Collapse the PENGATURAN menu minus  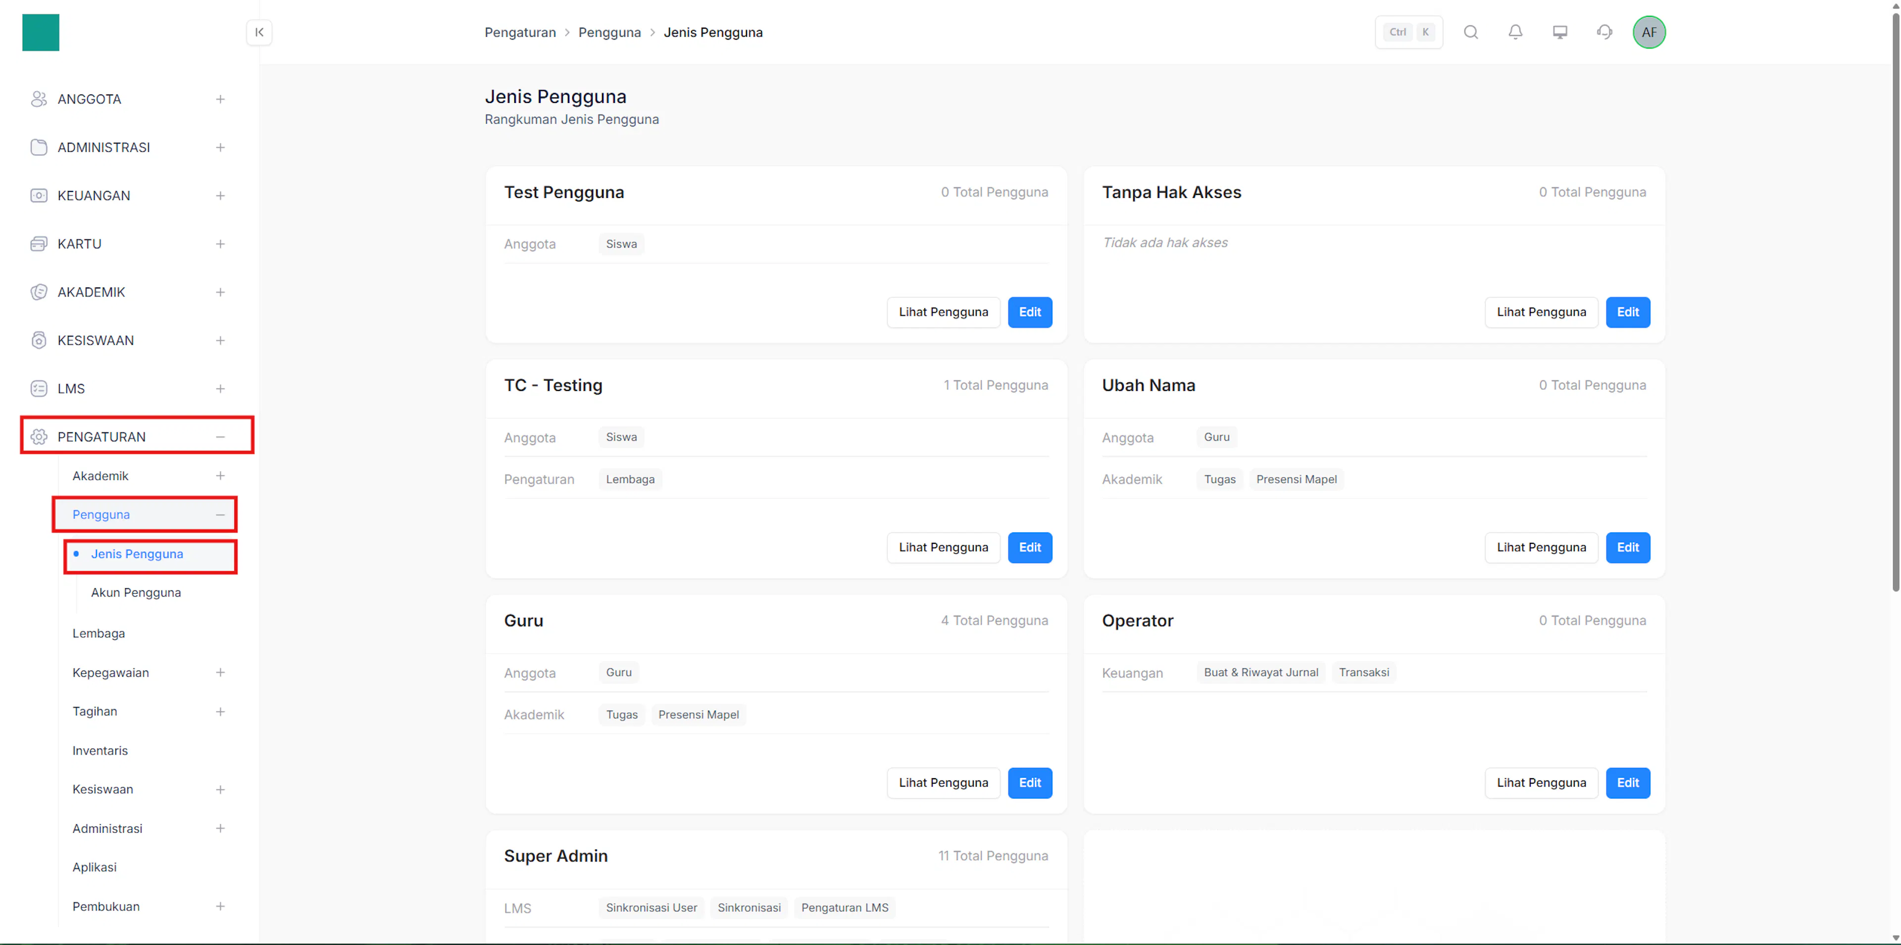(x=220, y=437)
